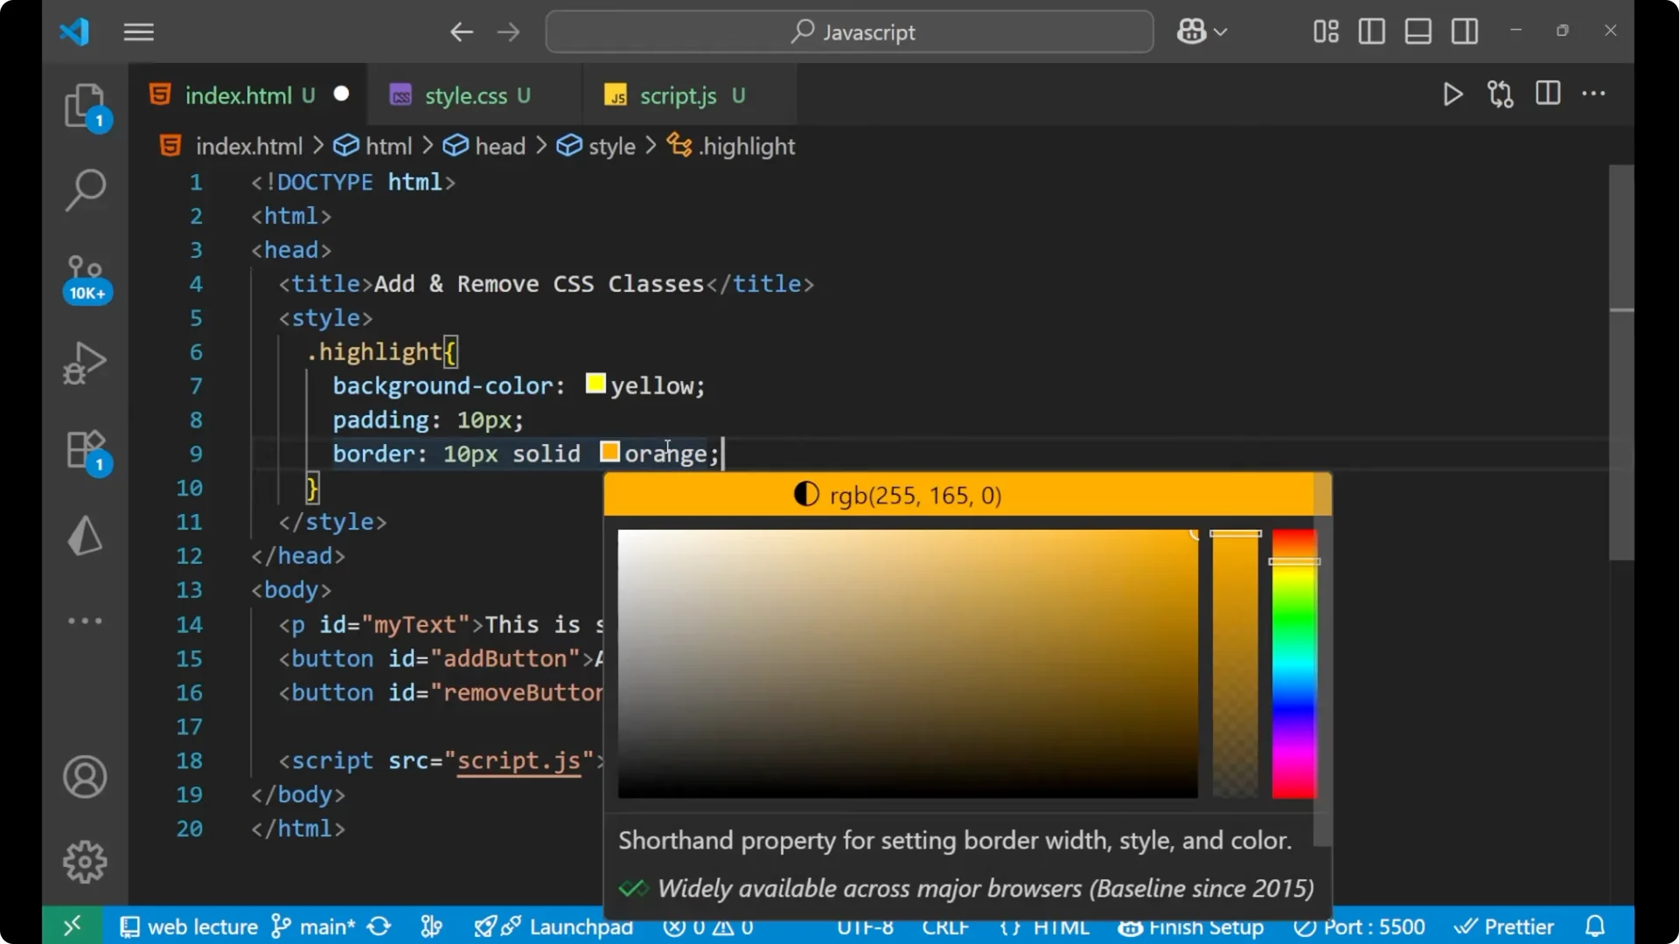
Task: Open the hamburger menu
Action: coord(138,32)
